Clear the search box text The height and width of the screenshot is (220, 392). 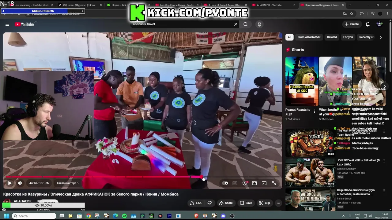(236, 24)
